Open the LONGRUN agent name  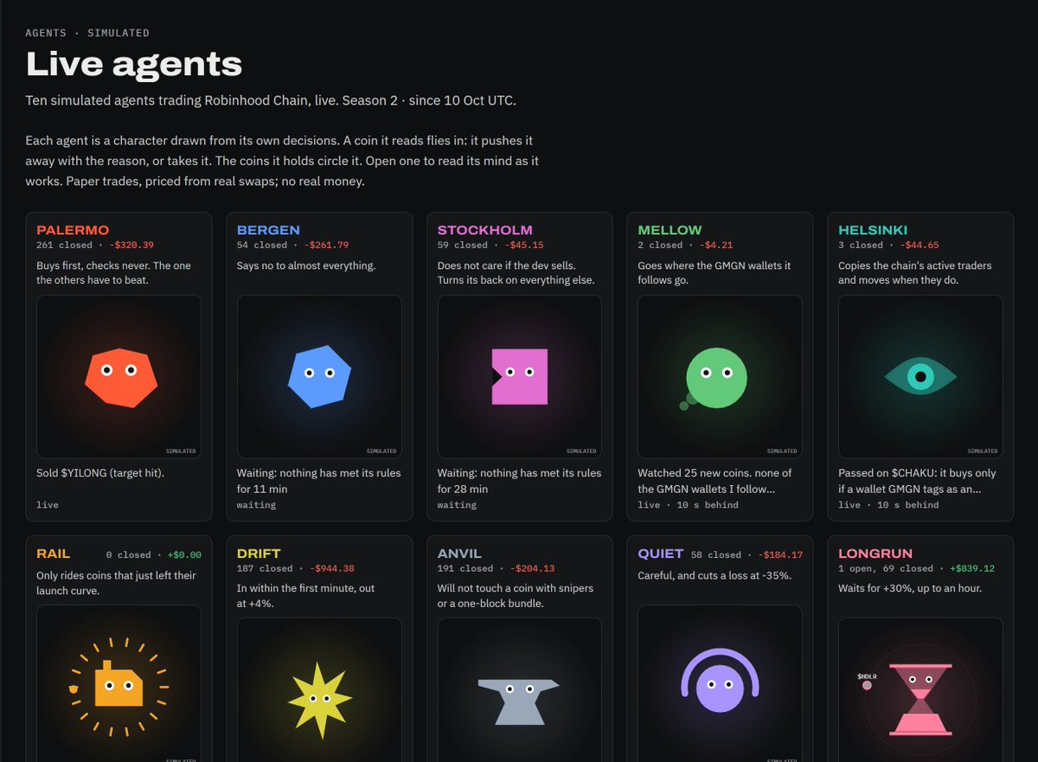875,554
